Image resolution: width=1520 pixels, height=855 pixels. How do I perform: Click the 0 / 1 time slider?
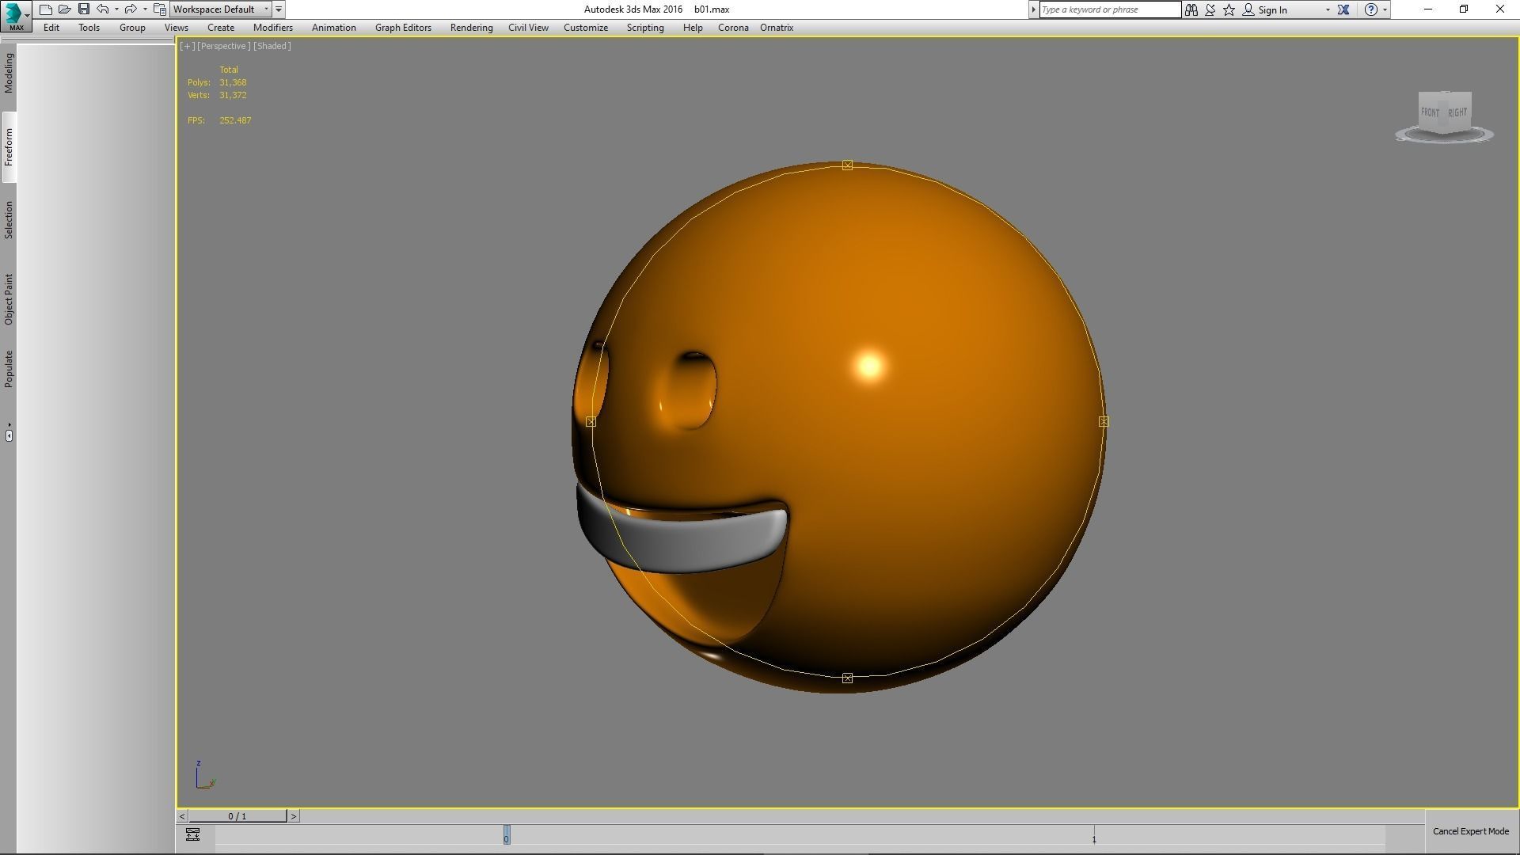pos(237,816)
